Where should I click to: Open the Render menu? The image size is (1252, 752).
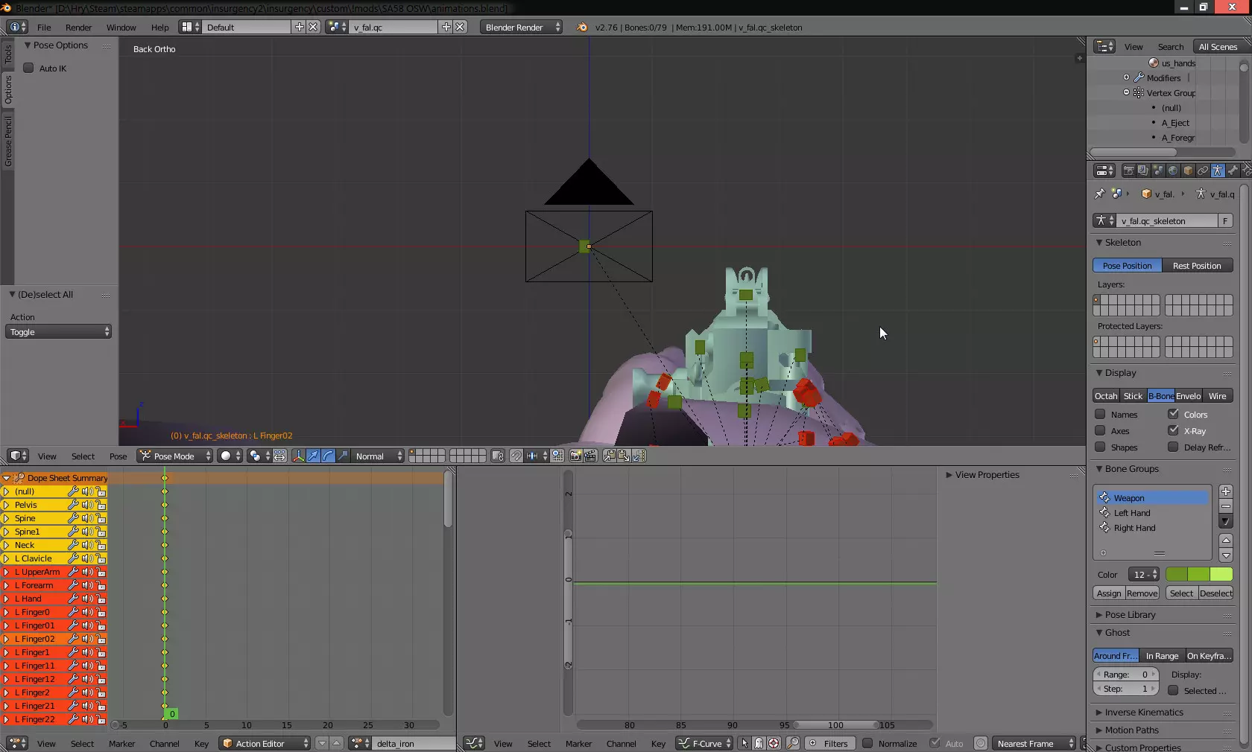[x=78, y=27]
